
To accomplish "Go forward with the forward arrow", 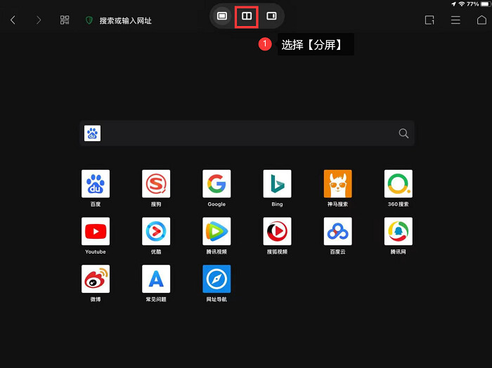I will click(x=38, y=20).
